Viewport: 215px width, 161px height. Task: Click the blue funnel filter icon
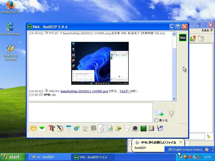pyautogui.click(x=69, y=129)
